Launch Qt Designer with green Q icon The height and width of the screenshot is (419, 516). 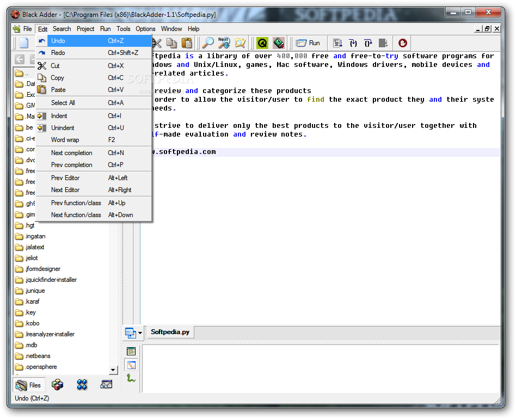(x=262, y=43)
